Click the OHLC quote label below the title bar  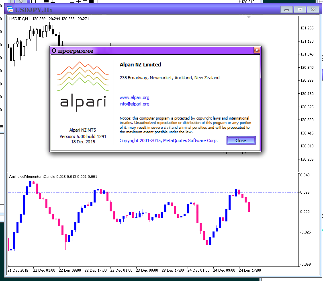click(x=48, y=18)
